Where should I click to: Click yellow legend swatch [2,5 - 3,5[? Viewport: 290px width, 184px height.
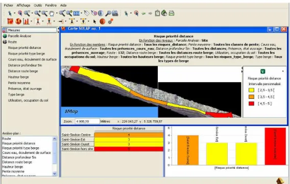click(251, 90)
